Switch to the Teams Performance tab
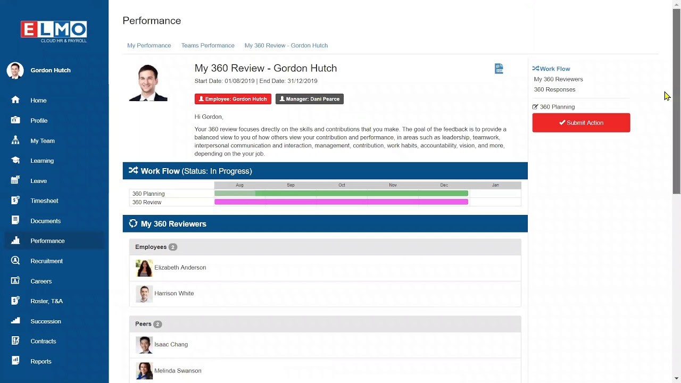Image resolution: width=681 pixels, height=383 pixels. tap(207, 45)
